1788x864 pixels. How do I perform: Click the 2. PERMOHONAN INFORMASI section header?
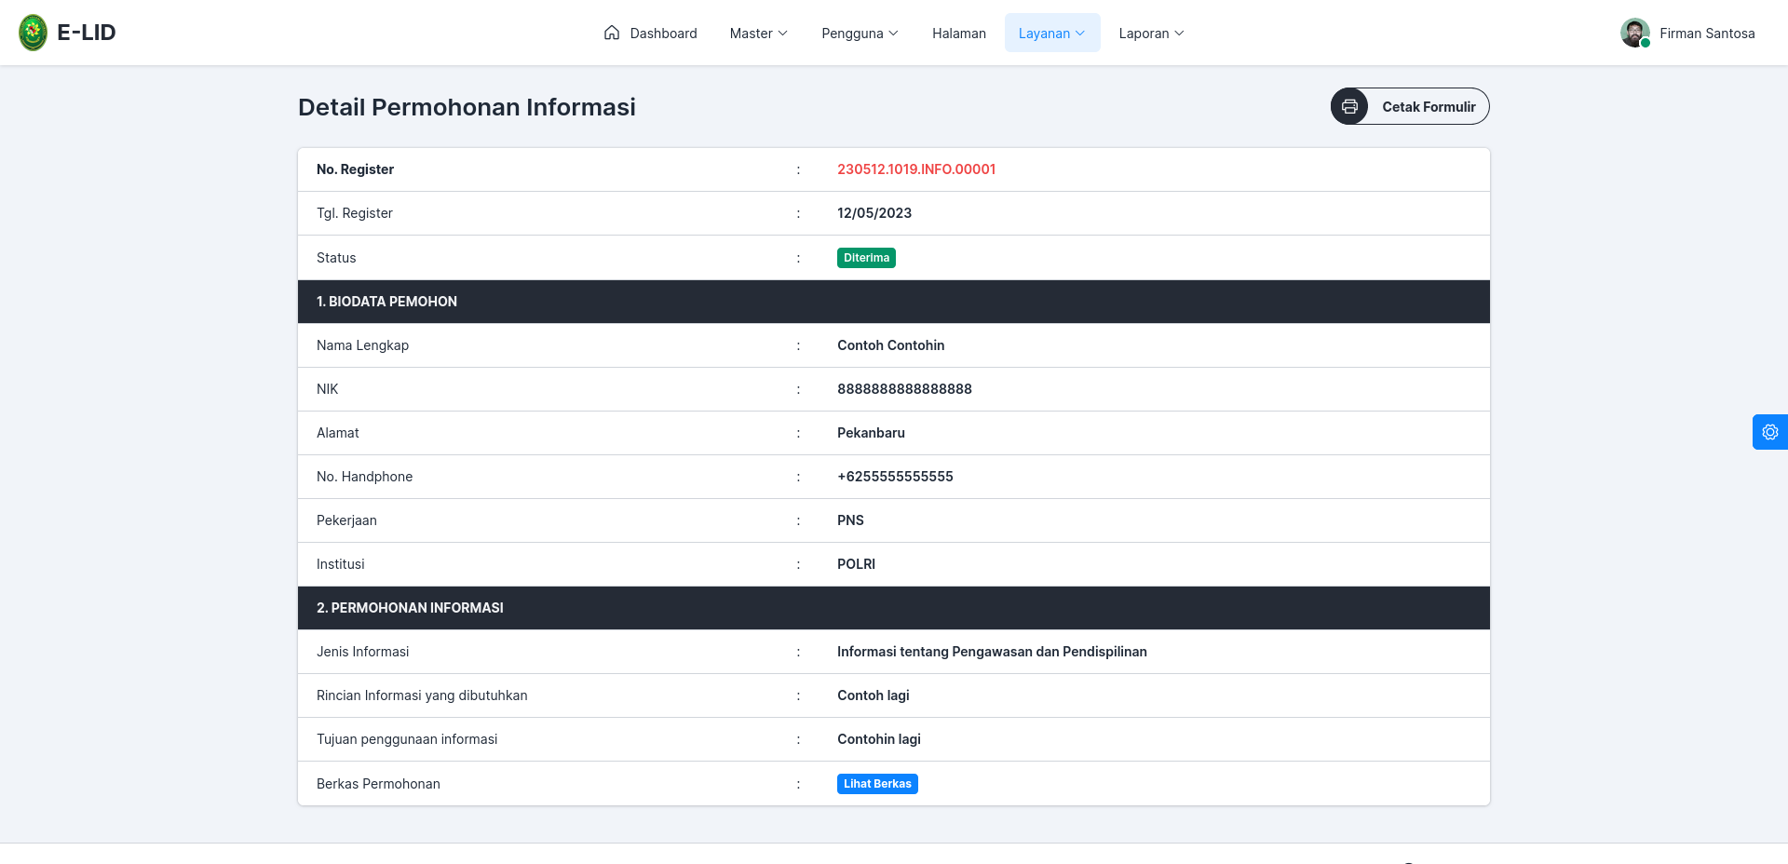(x=894, y=608)
